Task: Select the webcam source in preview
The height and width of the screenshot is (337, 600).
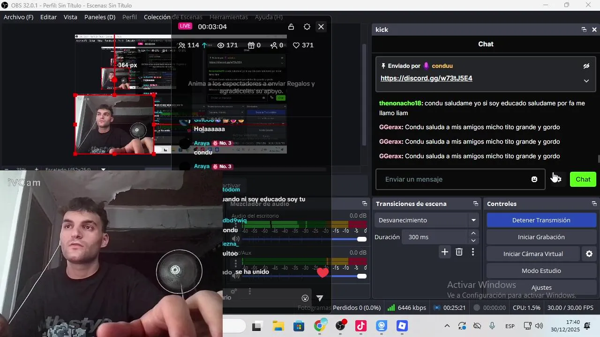Action: pyautogui.click(x=114, y=124)
